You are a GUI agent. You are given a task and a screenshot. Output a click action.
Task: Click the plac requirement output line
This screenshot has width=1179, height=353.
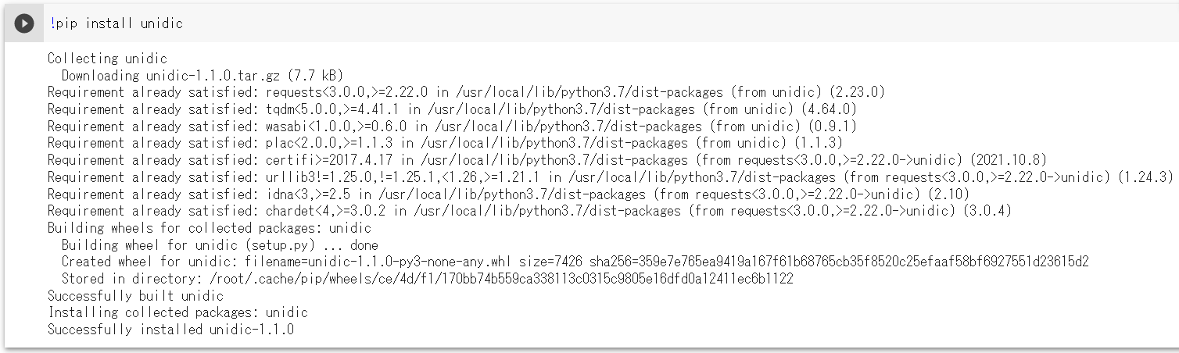(x=445, y=143)
